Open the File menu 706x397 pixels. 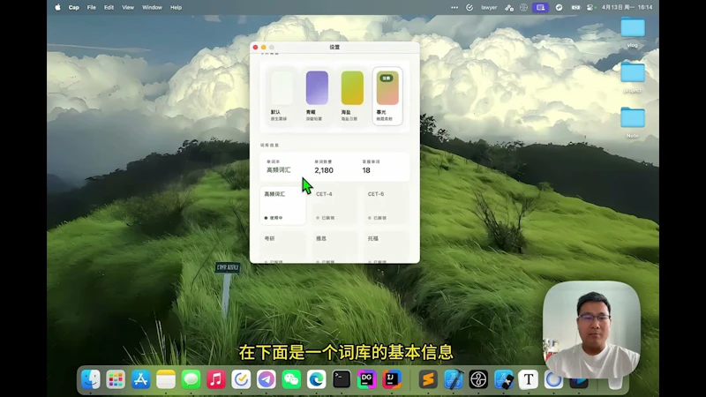click(x=92, y=7)
